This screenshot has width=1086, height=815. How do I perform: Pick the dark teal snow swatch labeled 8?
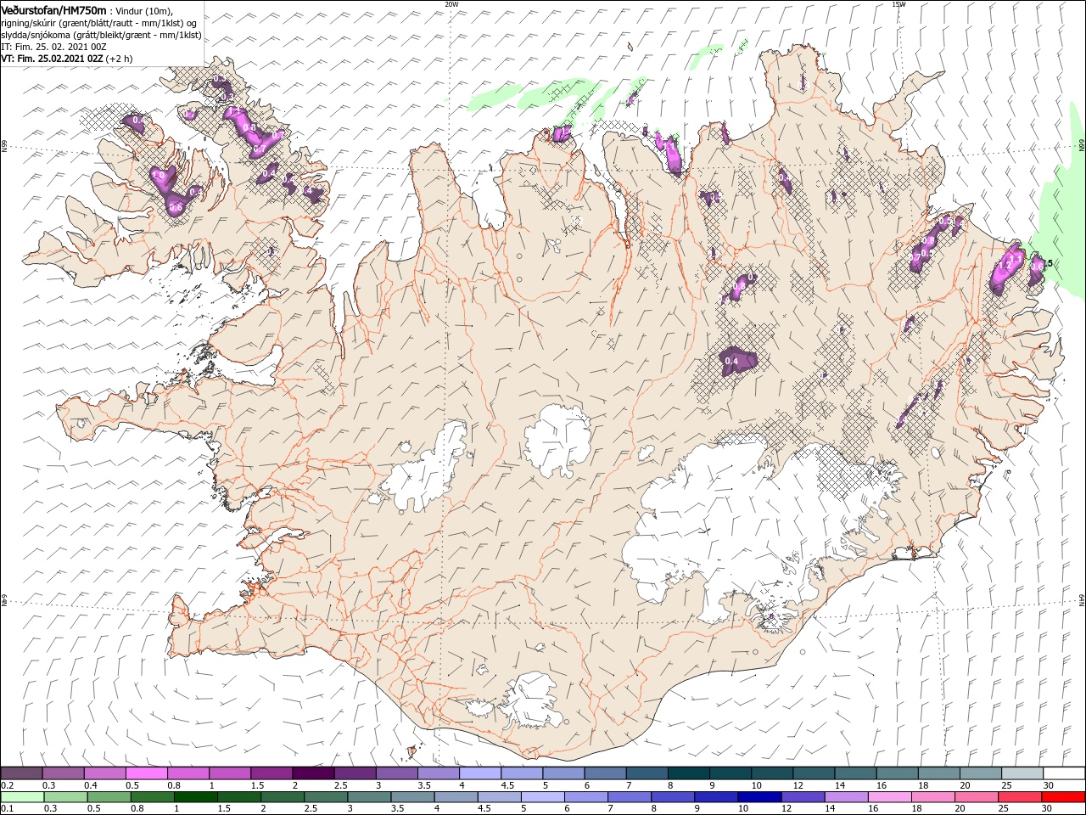coord(689,773)
